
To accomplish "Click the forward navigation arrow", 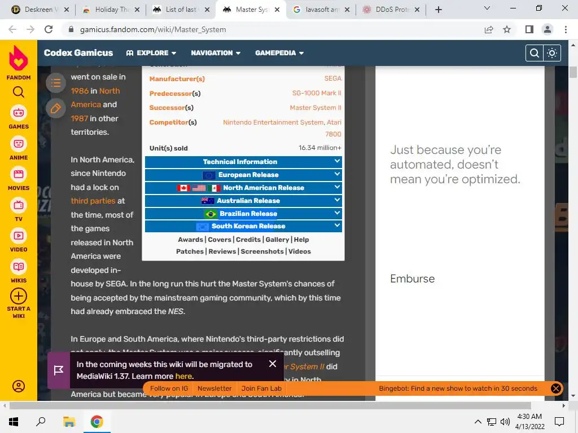I will 30,29.
